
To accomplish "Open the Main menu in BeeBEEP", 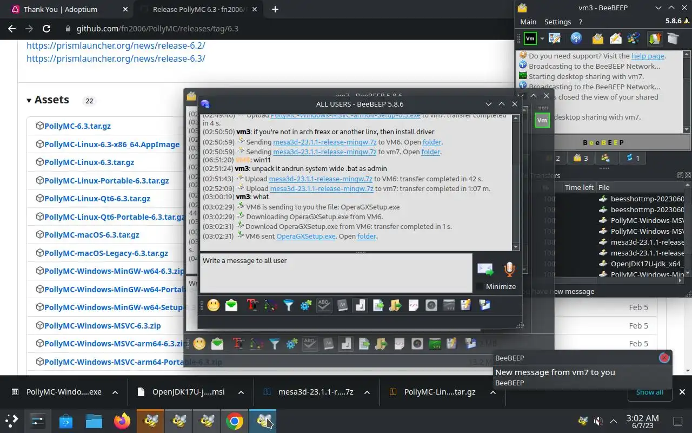I will click(528, 22).
